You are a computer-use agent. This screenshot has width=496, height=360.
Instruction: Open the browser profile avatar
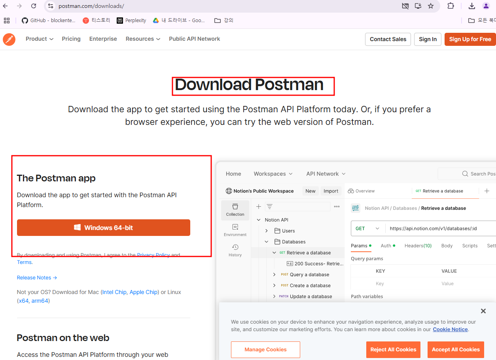coord(486,6)
